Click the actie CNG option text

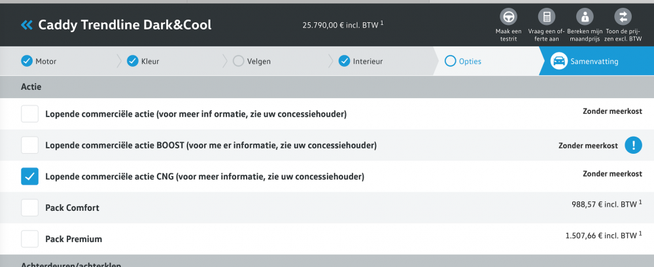click(x=205, y=177)
